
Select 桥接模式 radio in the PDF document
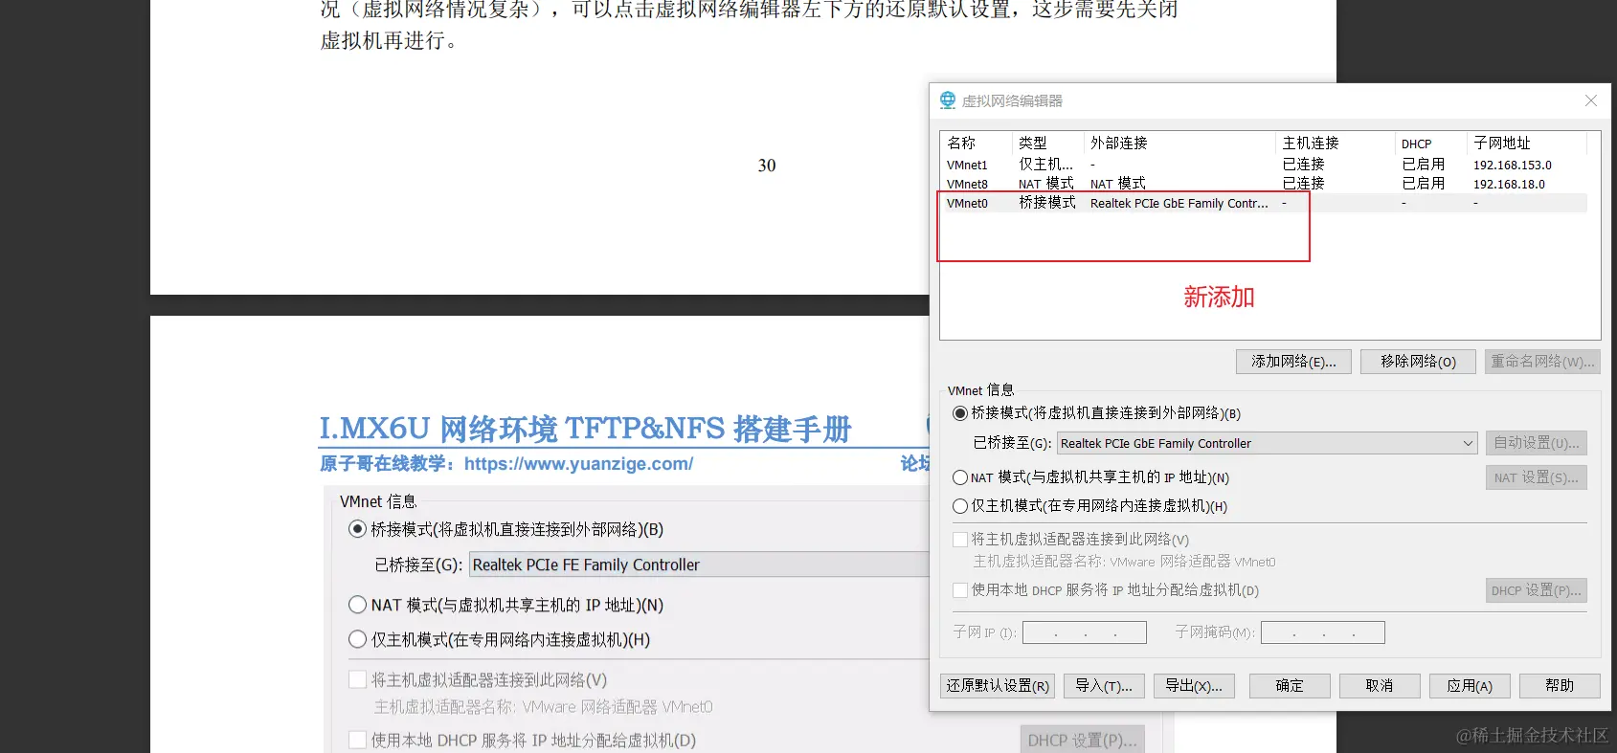point(358,529)
